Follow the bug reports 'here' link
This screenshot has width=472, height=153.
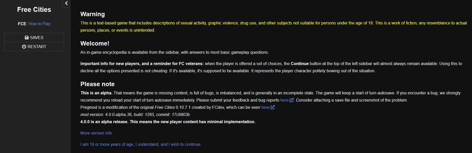click(284, 100)
